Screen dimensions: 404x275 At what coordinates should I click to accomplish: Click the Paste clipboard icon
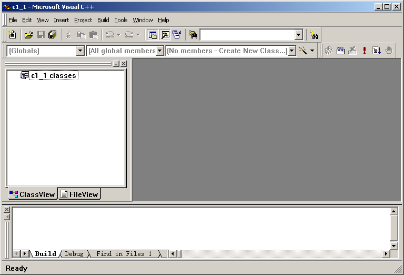93,35
